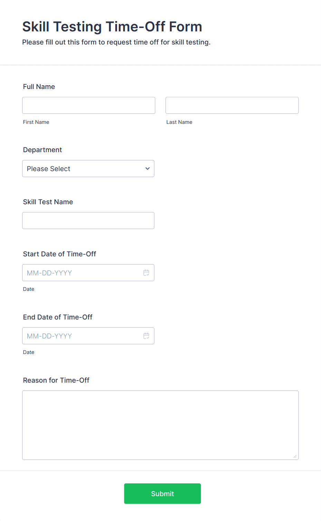This screenshot has width=321, height=521.
Task: Focus the Last Name input box
Action: click(232, 105)
